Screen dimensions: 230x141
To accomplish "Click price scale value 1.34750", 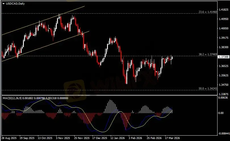I will 223,85.
